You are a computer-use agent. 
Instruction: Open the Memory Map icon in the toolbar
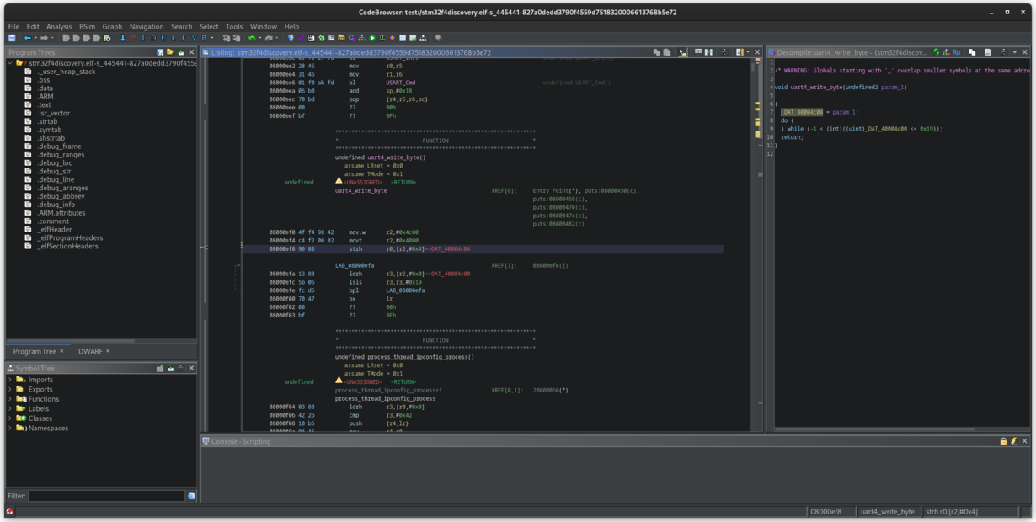click(x=312, y=38)
